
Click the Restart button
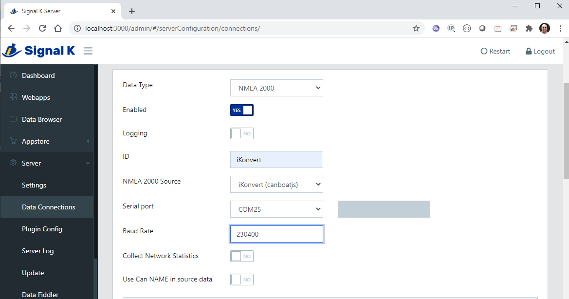click(496, 51)
